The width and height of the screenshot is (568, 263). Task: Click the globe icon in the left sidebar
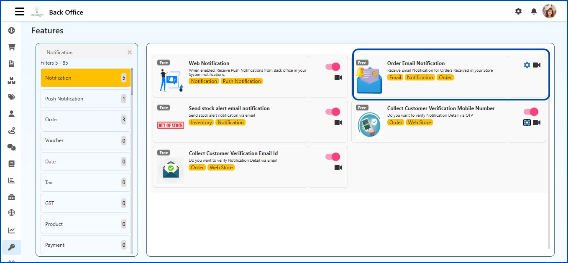11,213
